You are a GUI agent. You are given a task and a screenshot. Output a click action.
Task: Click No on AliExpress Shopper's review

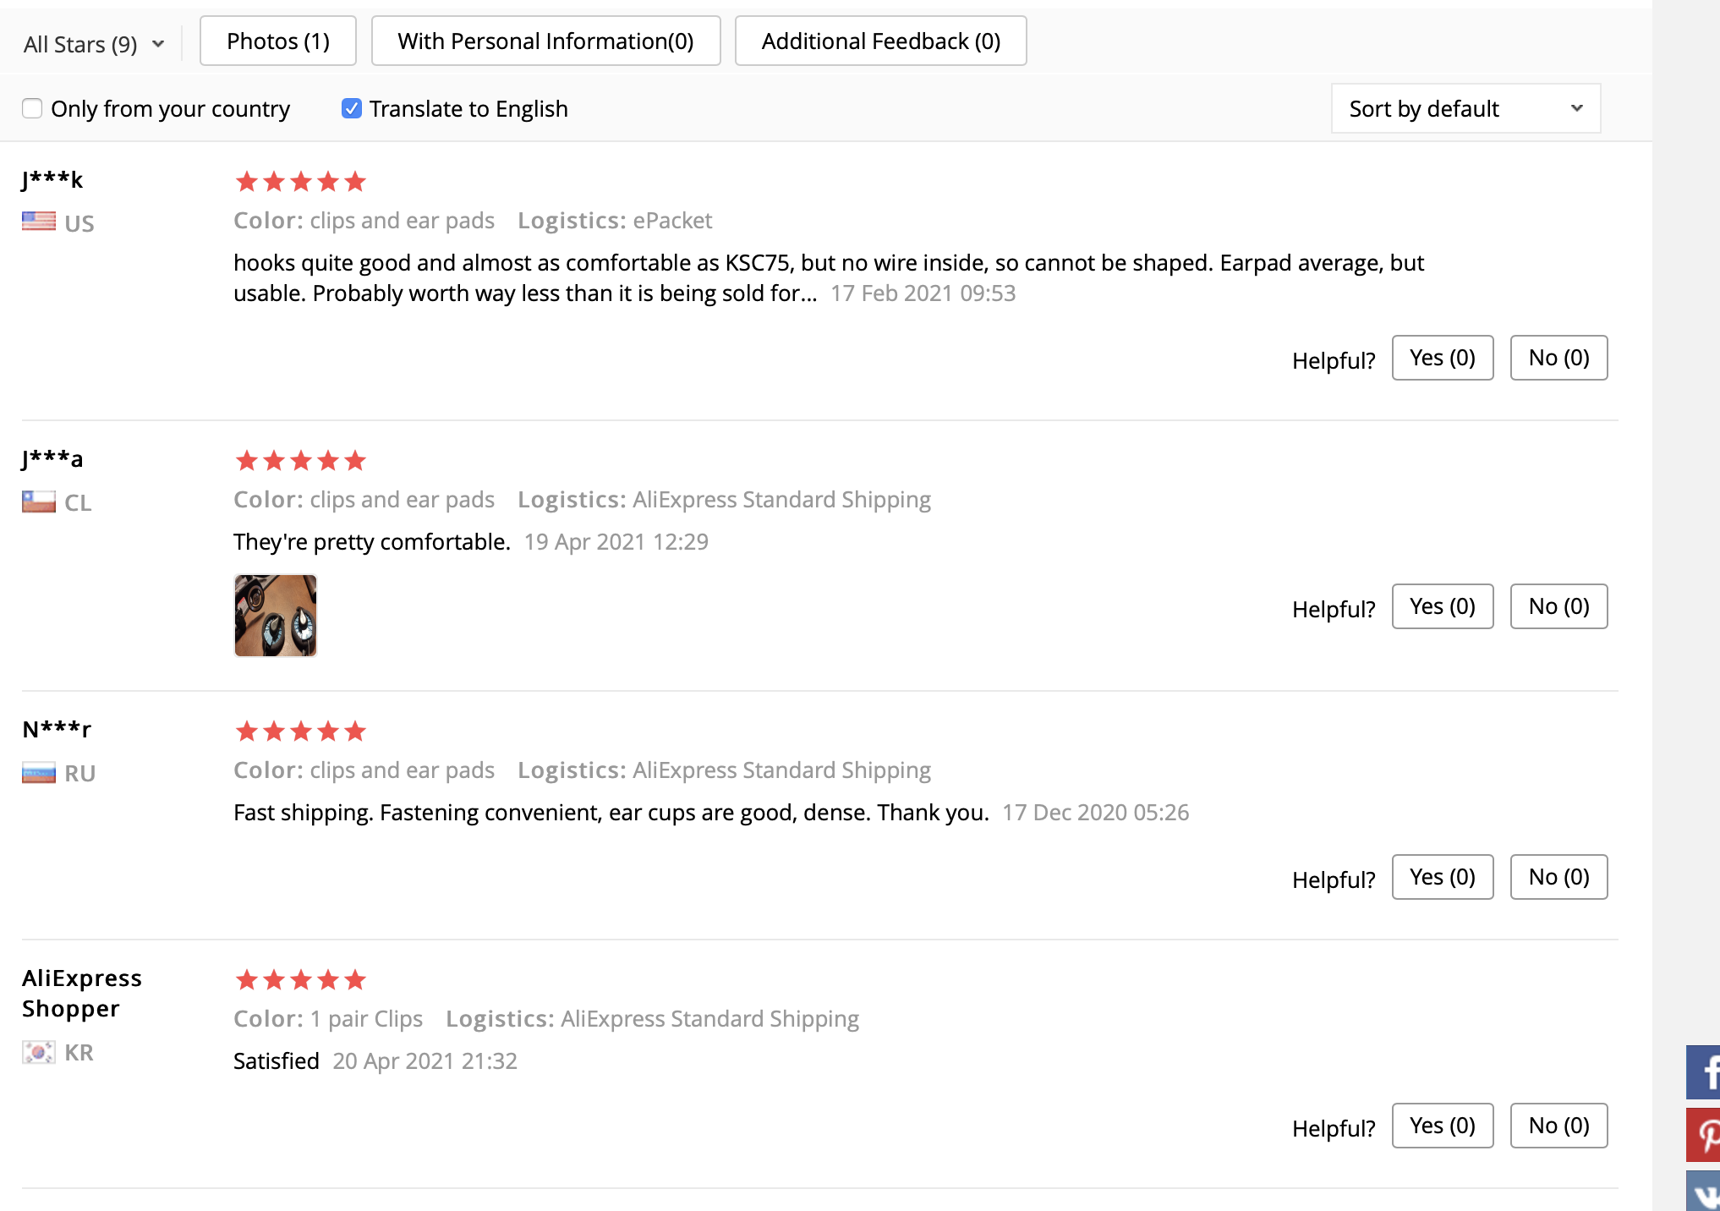coord(1558,1126)
